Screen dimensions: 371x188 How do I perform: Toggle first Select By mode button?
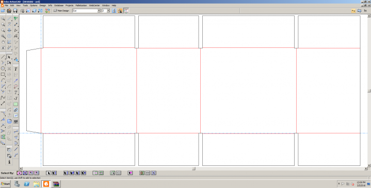(x=19, y=173)
